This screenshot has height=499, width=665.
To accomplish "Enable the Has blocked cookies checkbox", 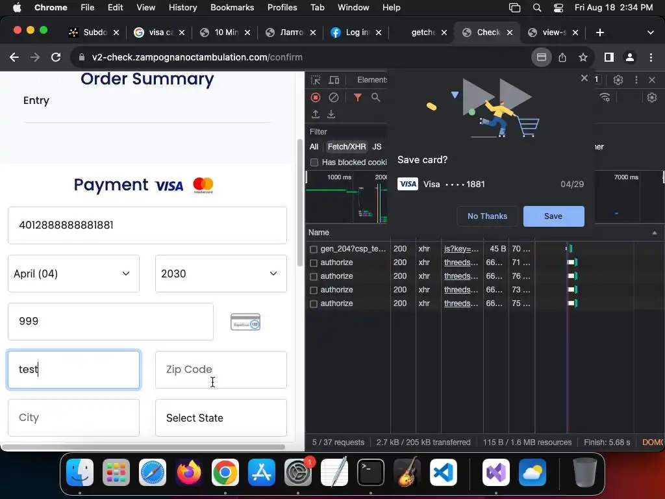I will tap(314, 162).
